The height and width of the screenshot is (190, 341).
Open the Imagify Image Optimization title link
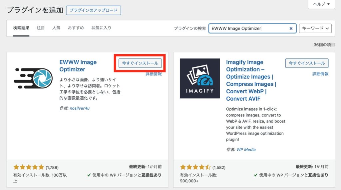[x=251, y=80]
